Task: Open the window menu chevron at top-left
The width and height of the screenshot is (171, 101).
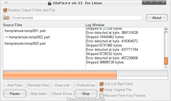Action: [6, 3]
